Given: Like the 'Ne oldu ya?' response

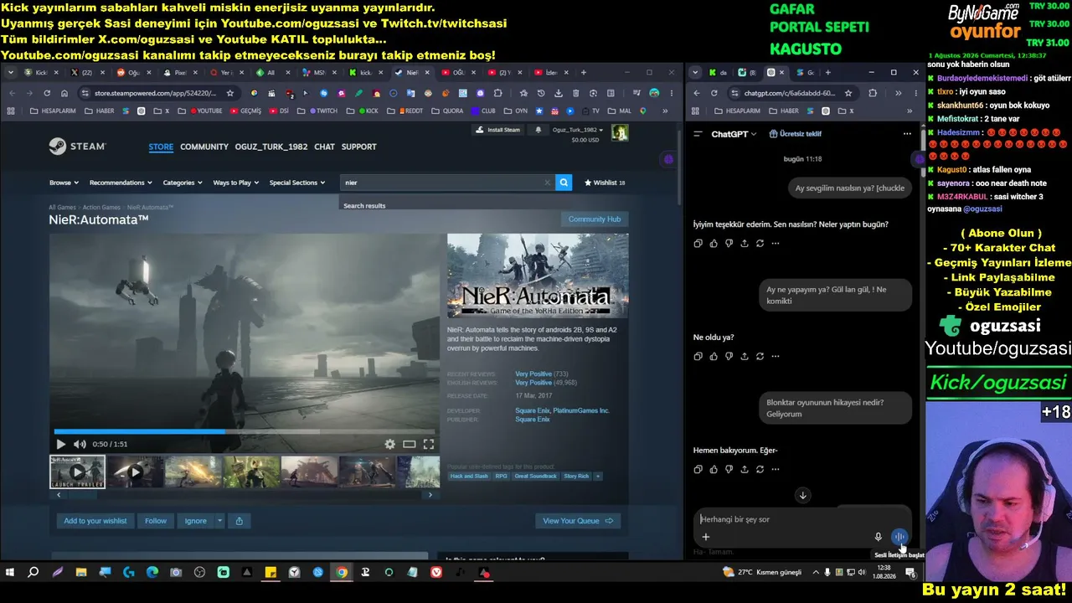Looking at the screenshot, I should tap(714, 356).
